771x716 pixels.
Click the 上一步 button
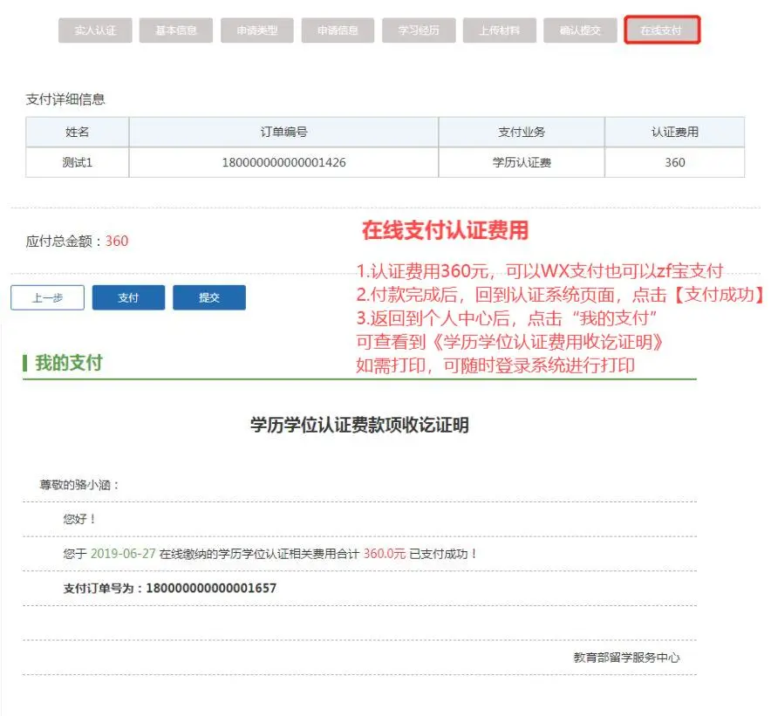pos(48,297)
